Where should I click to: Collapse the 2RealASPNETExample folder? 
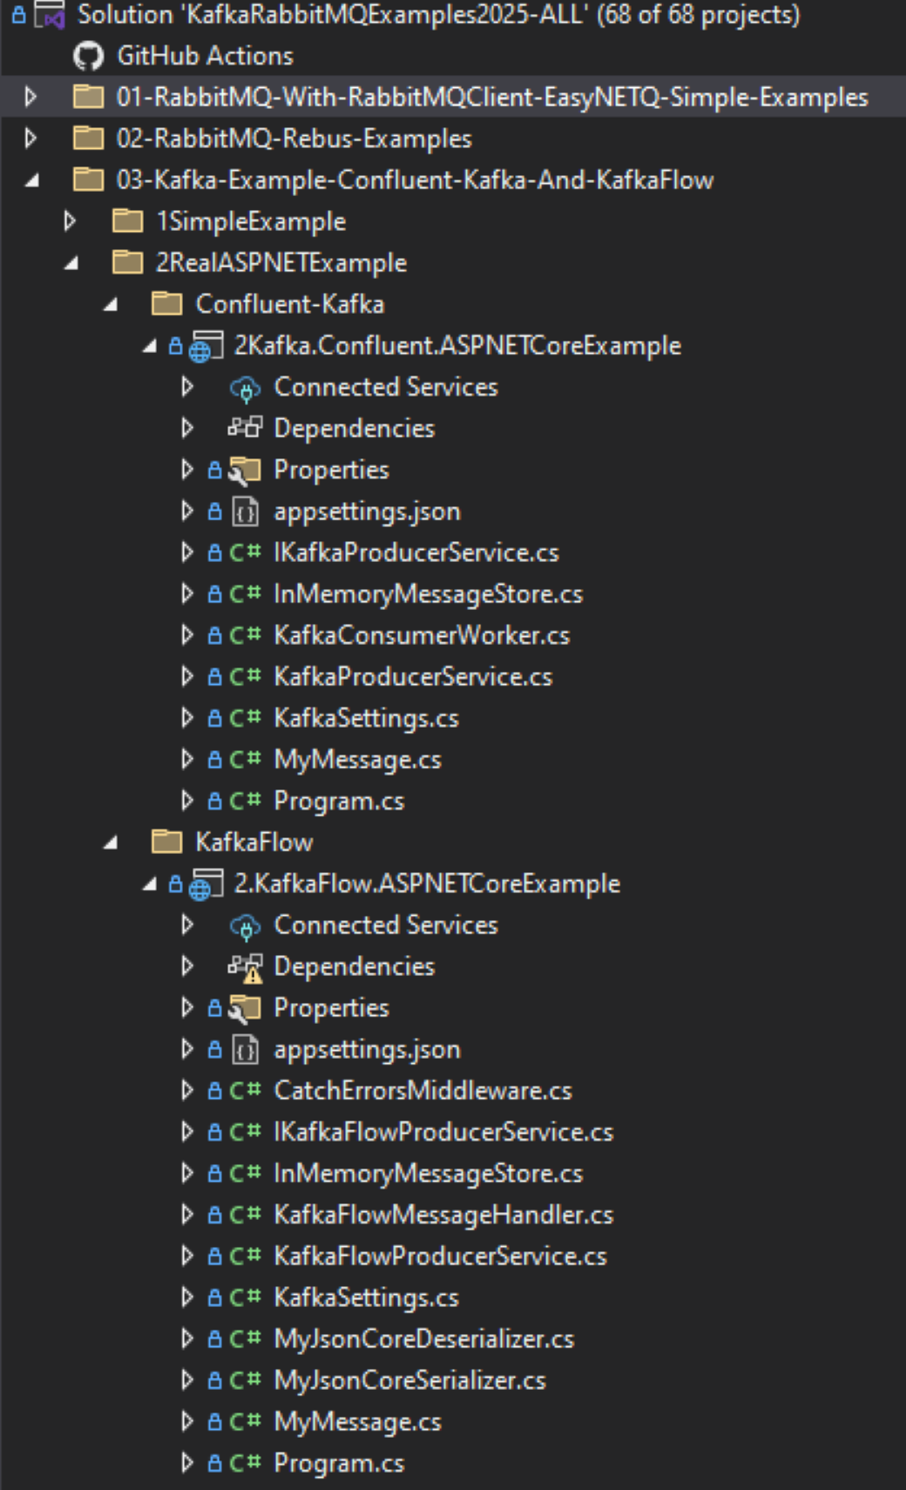71,262
